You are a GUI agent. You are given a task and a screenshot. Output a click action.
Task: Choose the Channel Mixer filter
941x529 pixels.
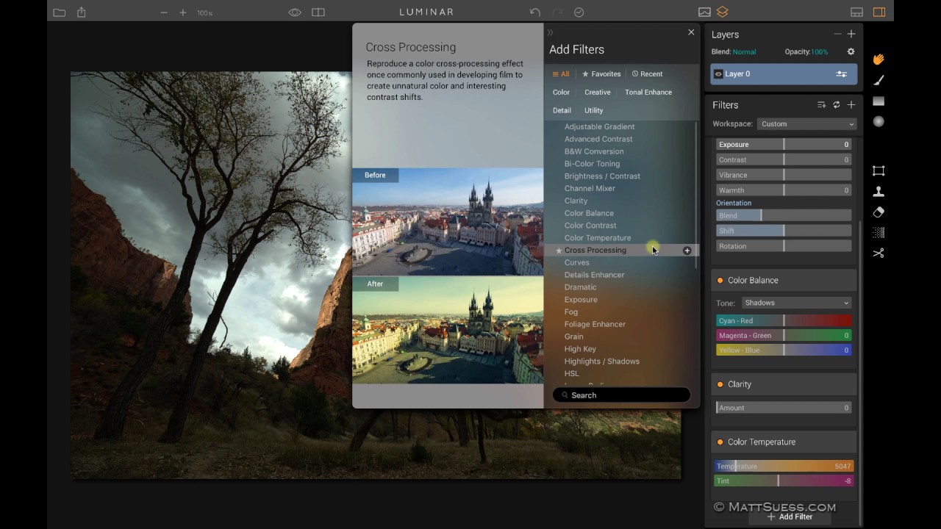point(590,189)
